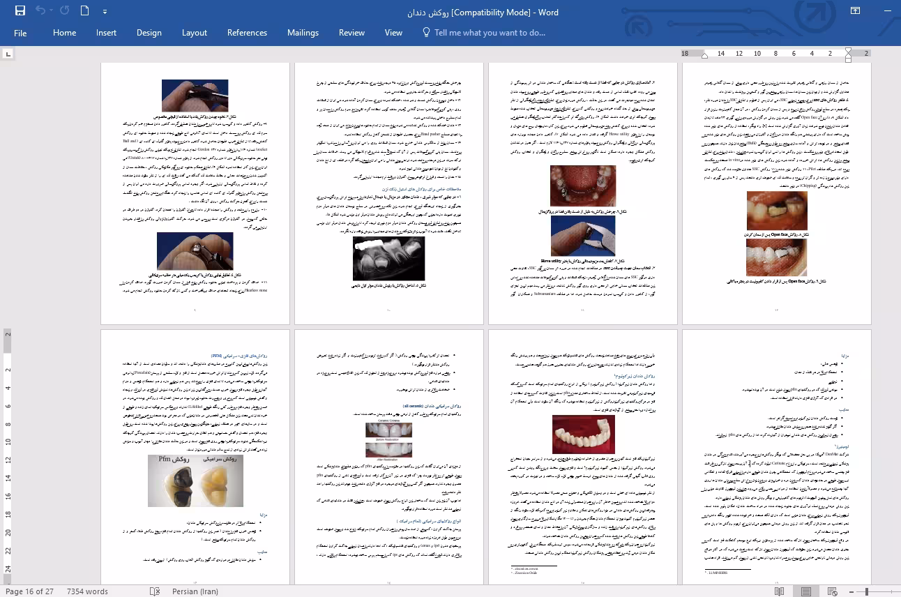
Task: Click the zoom slider handle
Action: pyautogui.click(x=867, y=591)
